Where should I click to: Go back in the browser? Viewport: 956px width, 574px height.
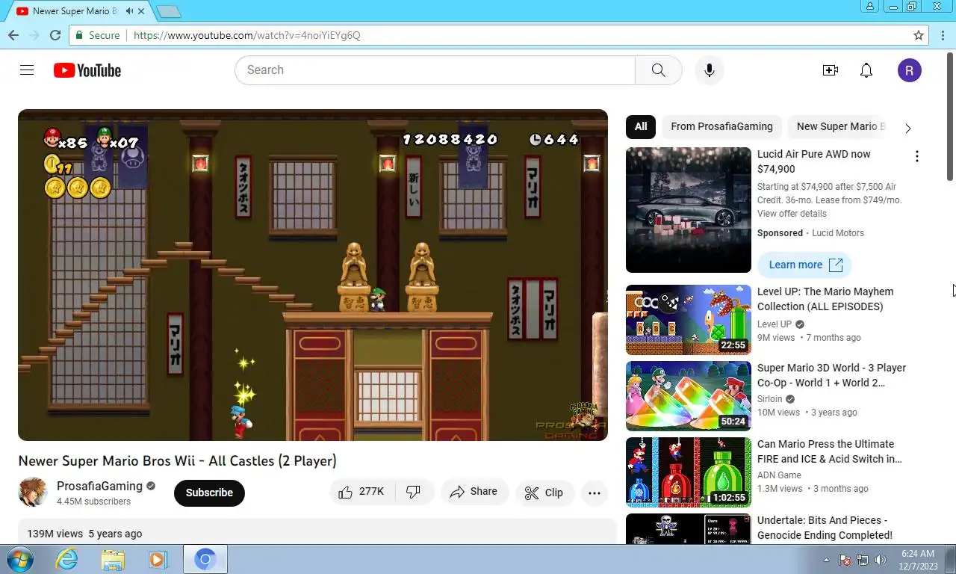[x=13, y=35]
